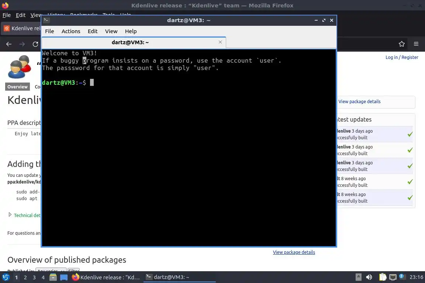Select the Overview tab on Launchpad page
This screenshot has width=425, height=283.
17,87
